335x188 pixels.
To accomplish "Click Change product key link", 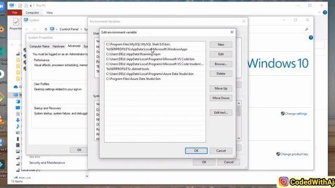I will click(x=294, y=154).
